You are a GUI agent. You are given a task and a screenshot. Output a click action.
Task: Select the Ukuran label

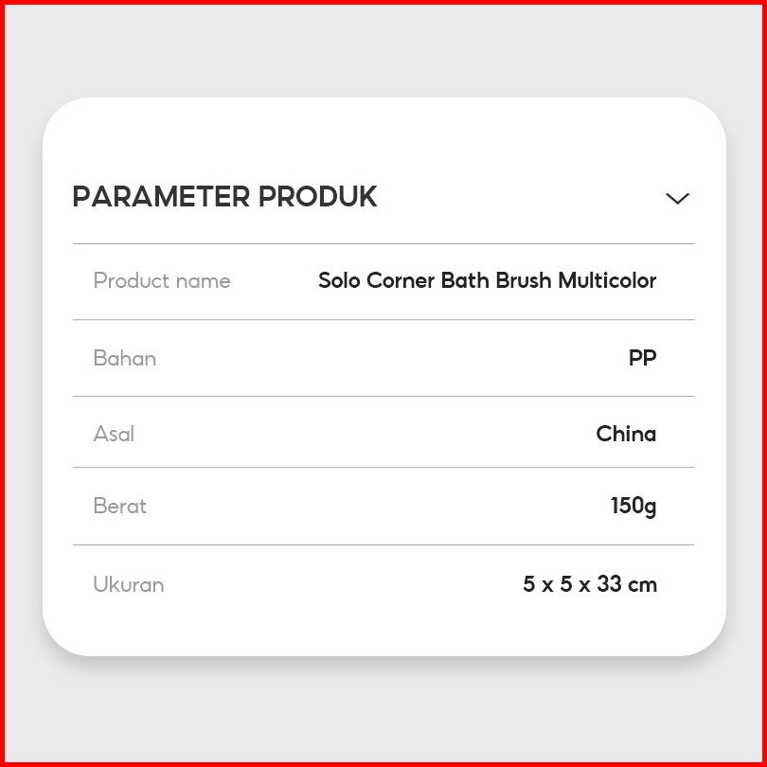pyautogui.click(x=129, y=584)
